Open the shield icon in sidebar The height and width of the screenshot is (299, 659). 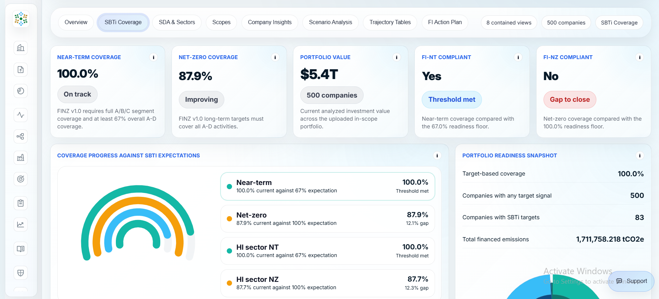pos(21,273)
